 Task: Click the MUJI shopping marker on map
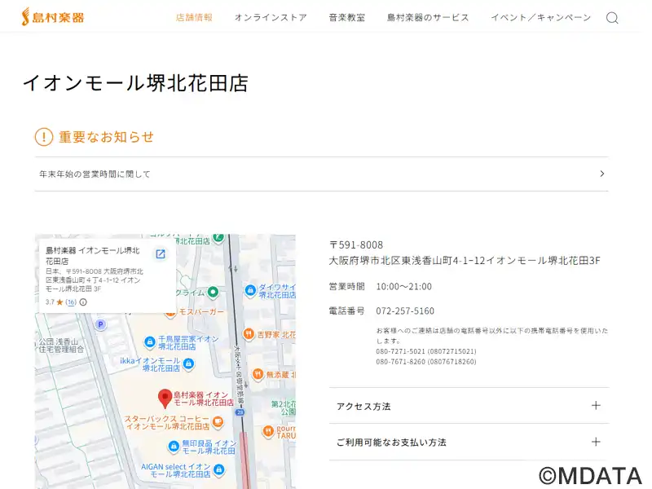(x=174, y=447)
